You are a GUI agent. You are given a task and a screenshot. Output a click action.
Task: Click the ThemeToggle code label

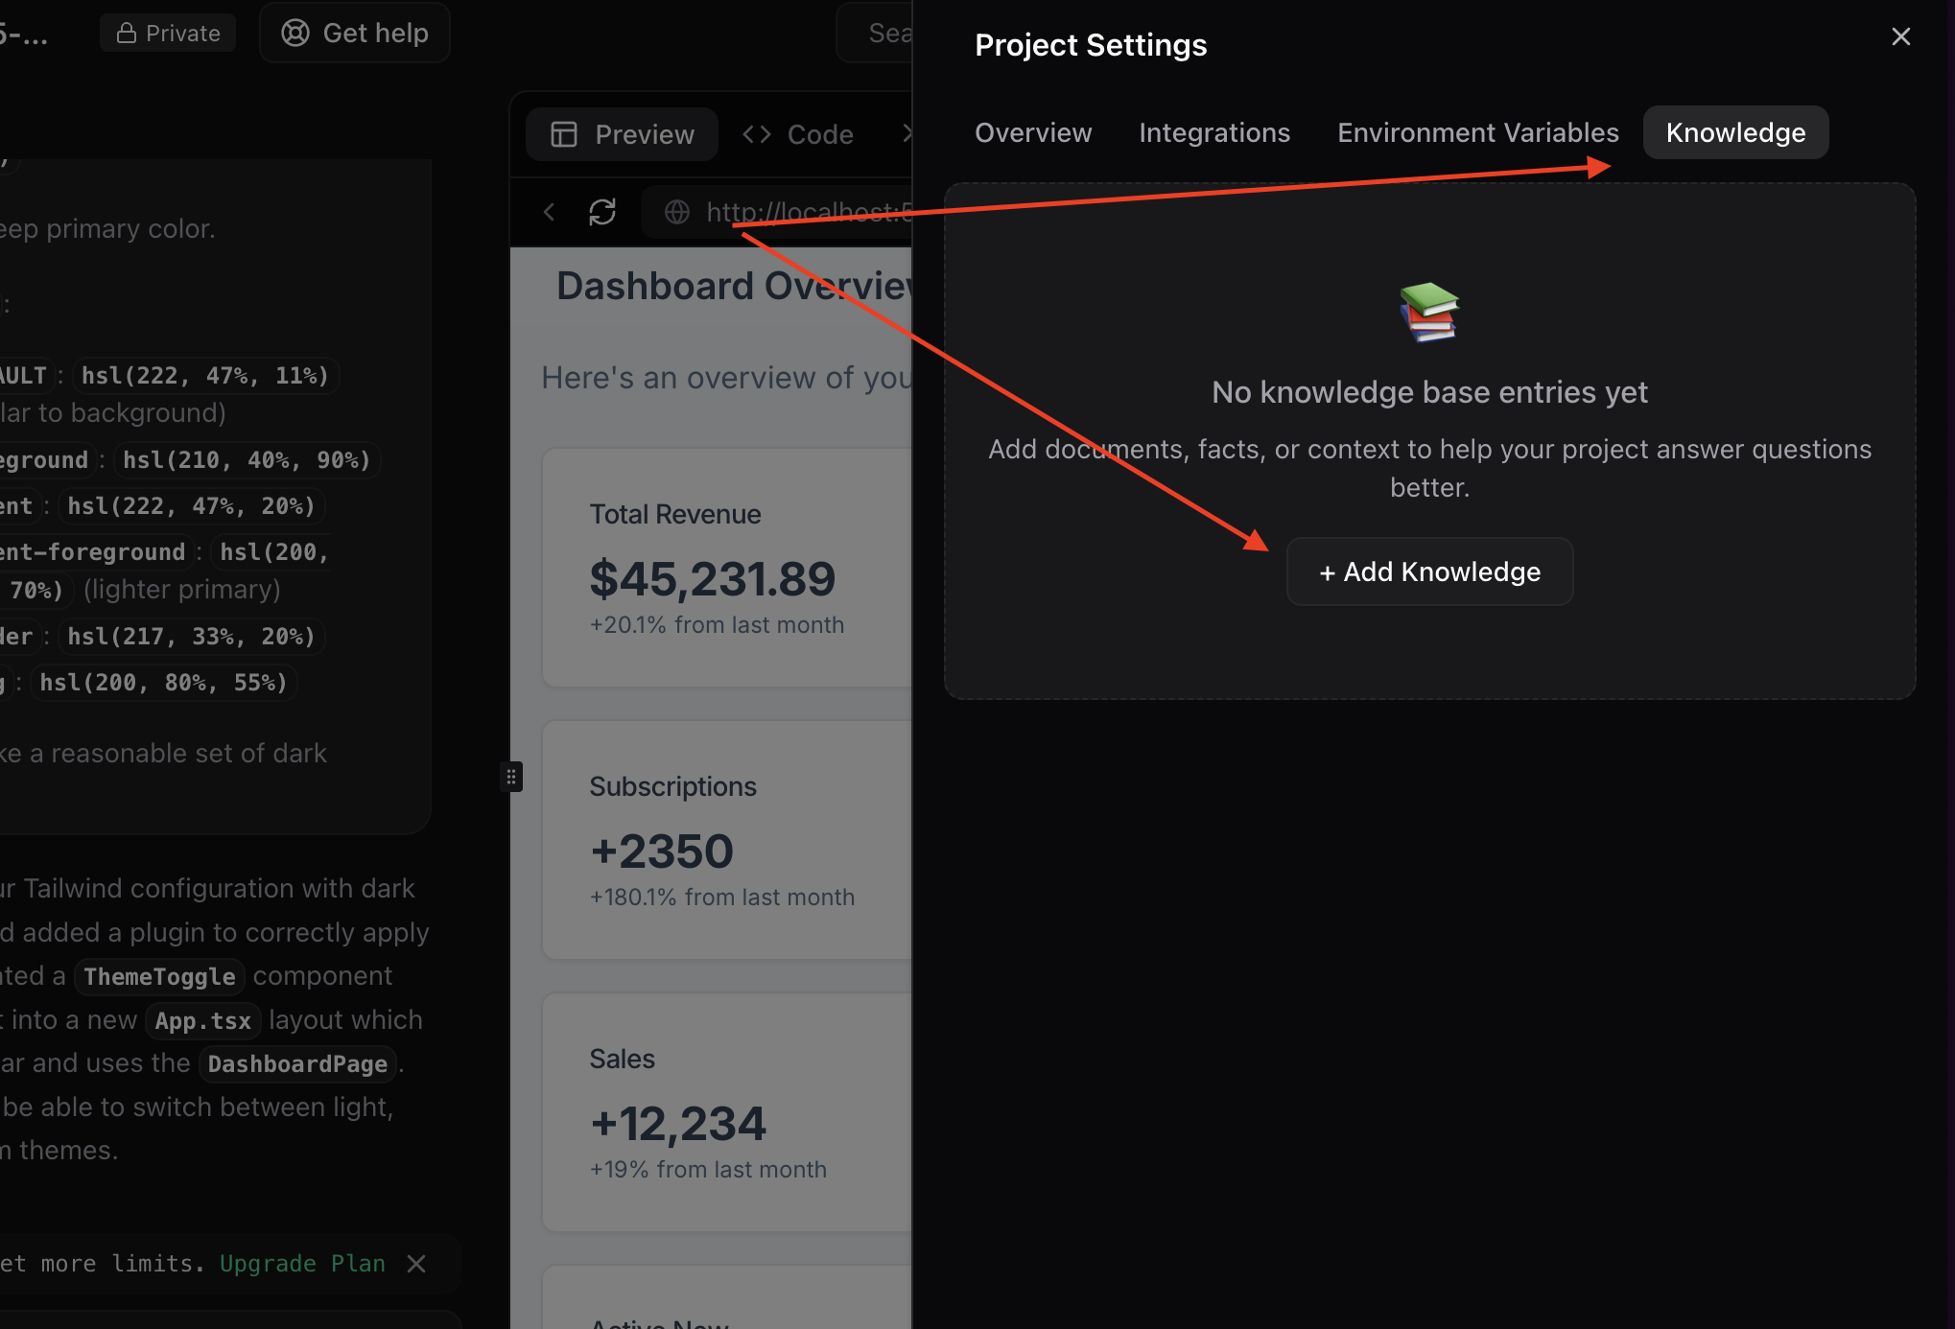point(159,977)
